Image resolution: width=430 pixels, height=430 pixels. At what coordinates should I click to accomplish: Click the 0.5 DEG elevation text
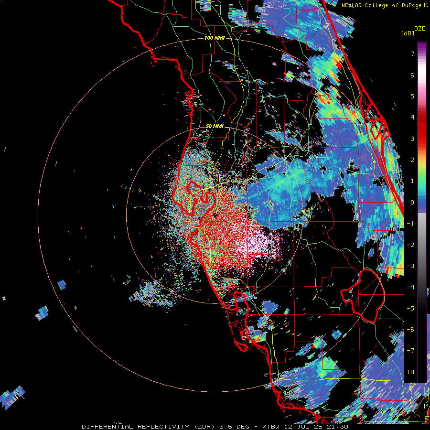point(236,427)
